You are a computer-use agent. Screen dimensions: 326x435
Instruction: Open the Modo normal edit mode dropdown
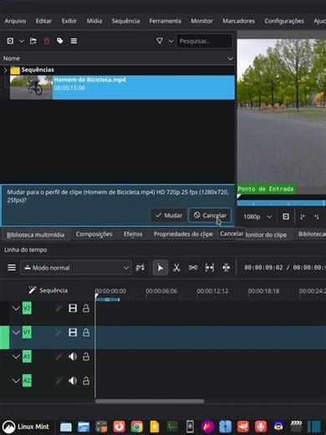click(76, 268)
